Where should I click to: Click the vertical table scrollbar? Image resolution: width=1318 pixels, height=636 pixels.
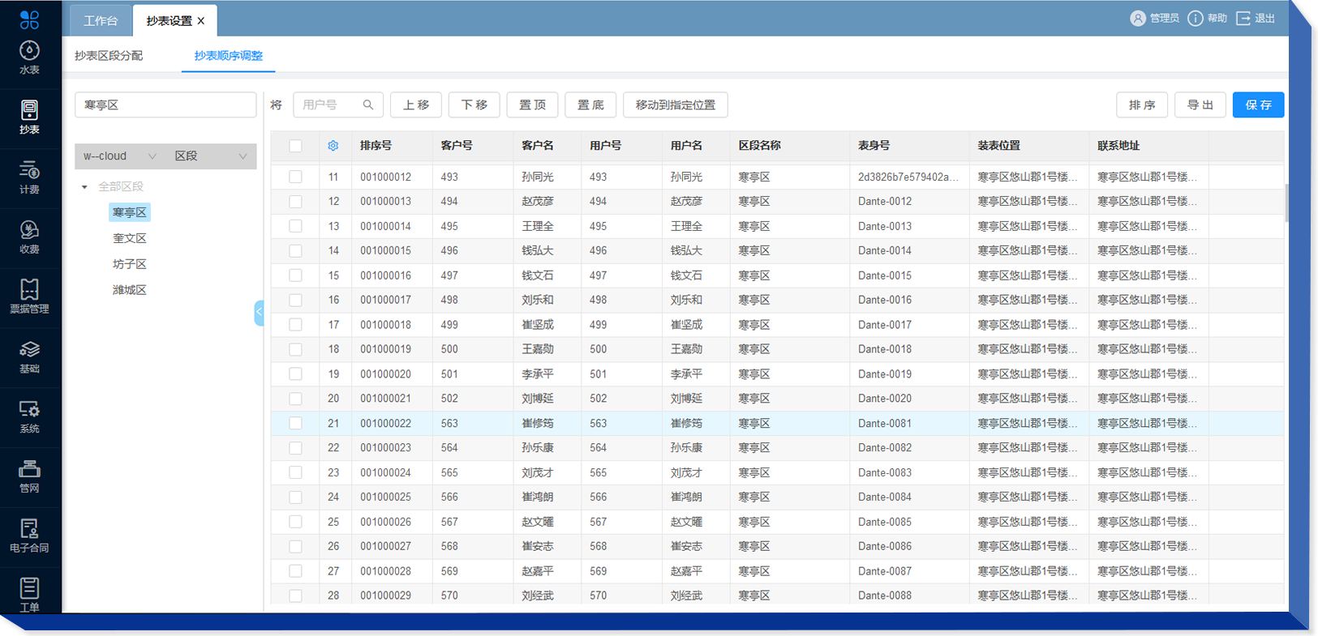point(1287,203)
